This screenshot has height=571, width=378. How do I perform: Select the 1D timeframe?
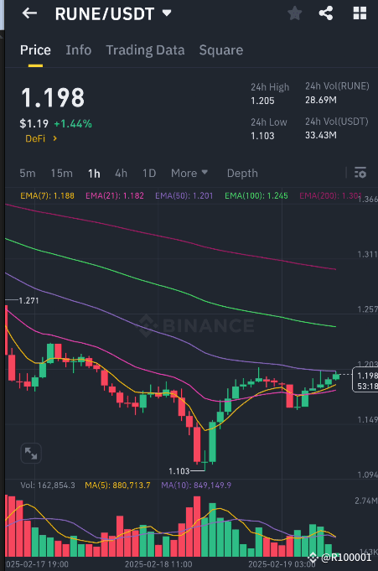coord(149,173)
